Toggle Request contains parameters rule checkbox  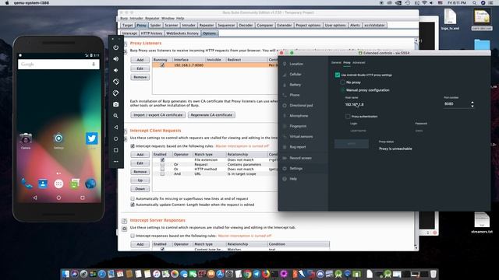162,164
